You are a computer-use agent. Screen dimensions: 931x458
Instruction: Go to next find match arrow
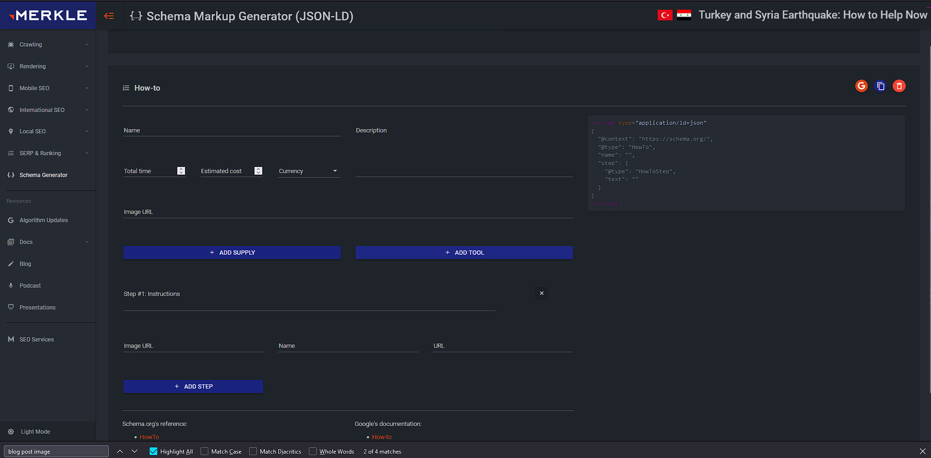[135, 451]
